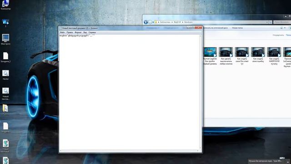
Task: Open the Файл menu in Notepad
Action: pos(62,32)
